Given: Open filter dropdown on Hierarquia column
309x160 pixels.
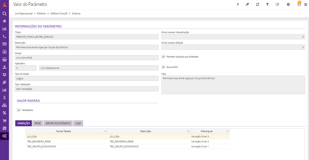Looking at the screenshot, I should pos(227,131).
